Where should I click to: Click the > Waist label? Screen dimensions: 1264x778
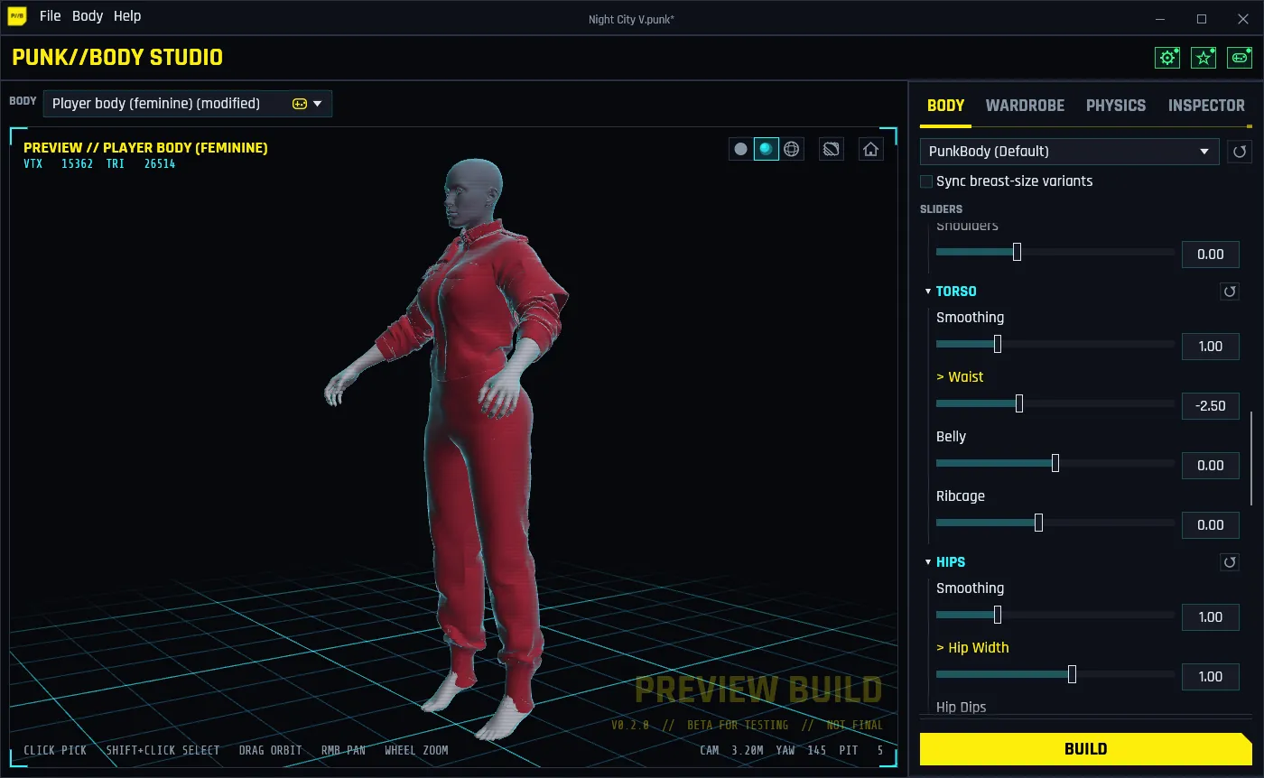click(x=960, y=377)
